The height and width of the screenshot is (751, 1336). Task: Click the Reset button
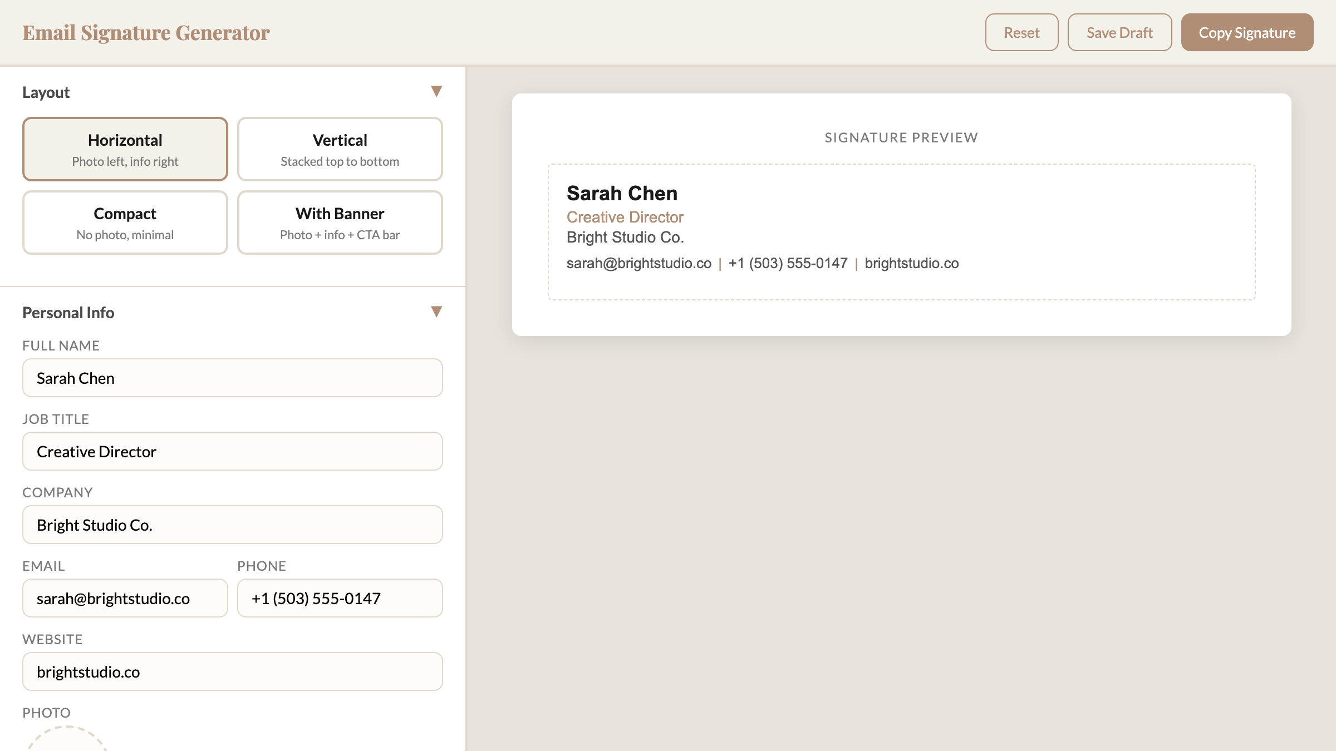1021,32
